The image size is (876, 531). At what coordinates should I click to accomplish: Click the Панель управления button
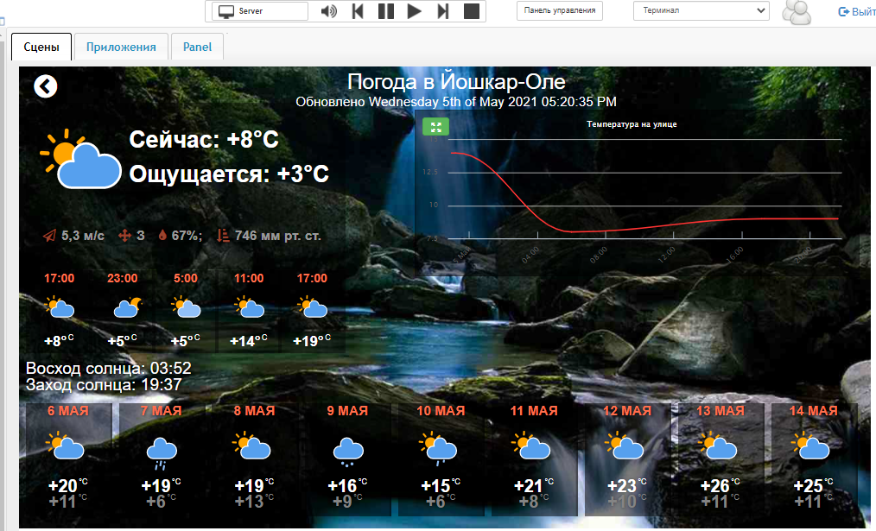560,11
